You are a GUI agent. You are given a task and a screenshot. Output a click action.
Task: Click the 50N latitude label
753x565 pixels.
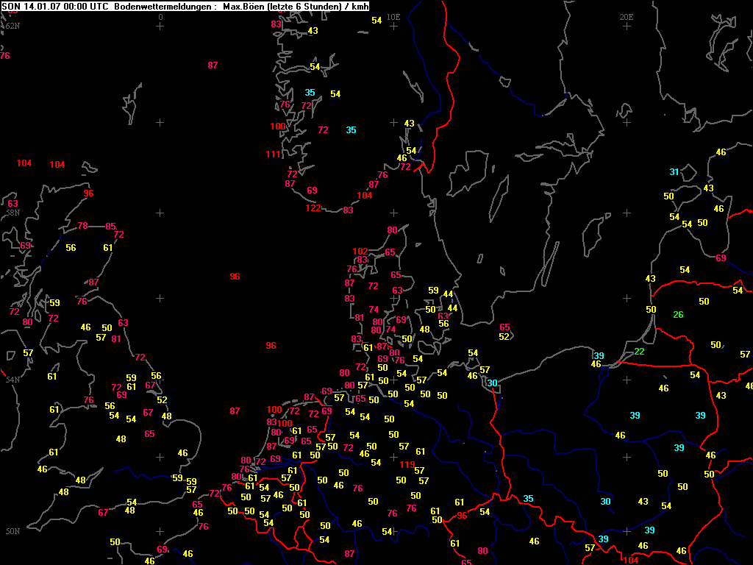coord(13,531)
